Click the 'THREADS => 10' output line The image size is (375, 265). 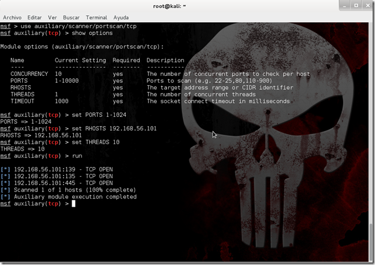[x=23, y=149]
